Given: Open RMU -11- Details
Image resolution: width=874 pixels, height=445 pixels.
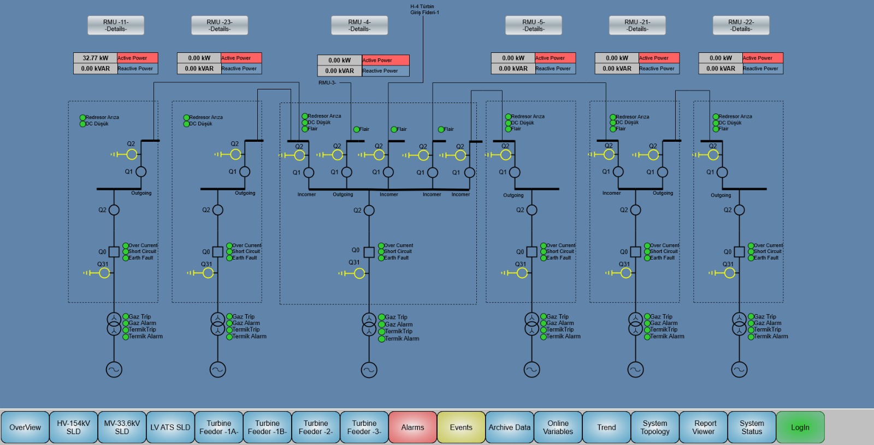Looking at the screenshot, I should tap(116, 26).
